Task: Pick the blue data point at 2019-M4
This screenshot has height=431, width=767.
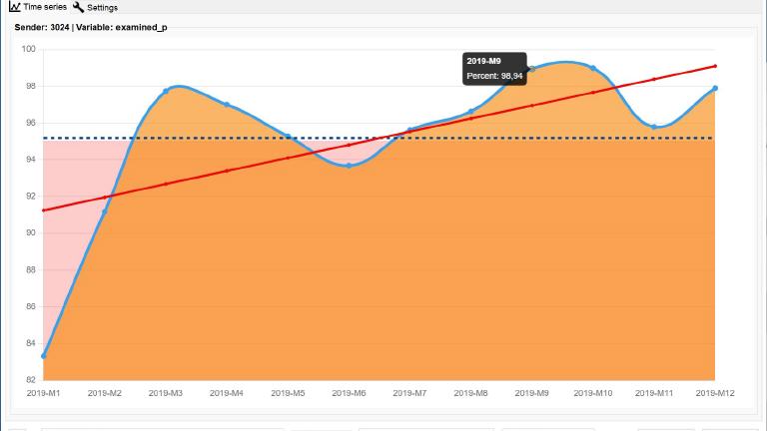Action: click(x=227, y=105)
